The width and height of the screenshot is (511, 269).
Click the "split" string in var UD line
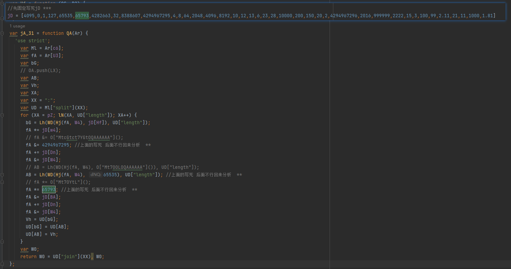point(62,108)
